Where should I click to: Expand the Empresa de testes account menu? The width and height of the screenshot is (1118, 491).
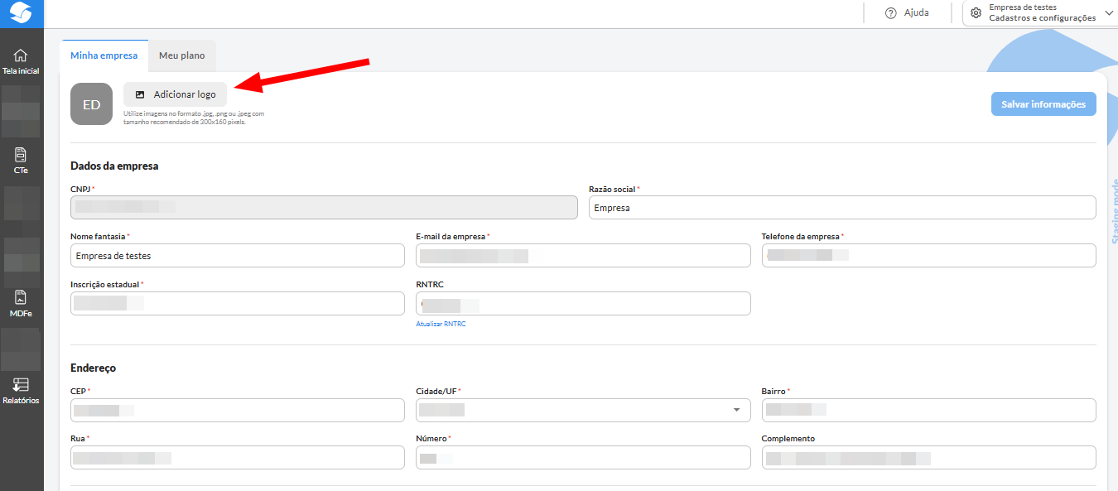pyautogui.click(x=1109, y=12)
